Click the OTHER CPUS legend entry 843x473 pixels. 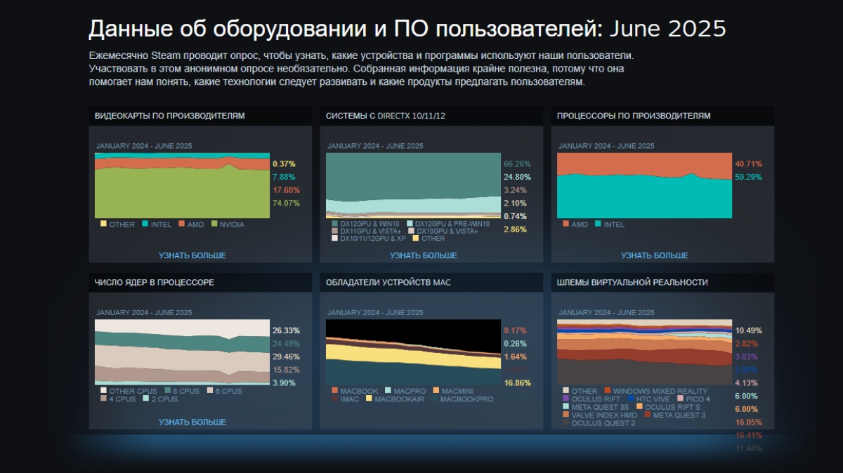click(x=103, y=389)
